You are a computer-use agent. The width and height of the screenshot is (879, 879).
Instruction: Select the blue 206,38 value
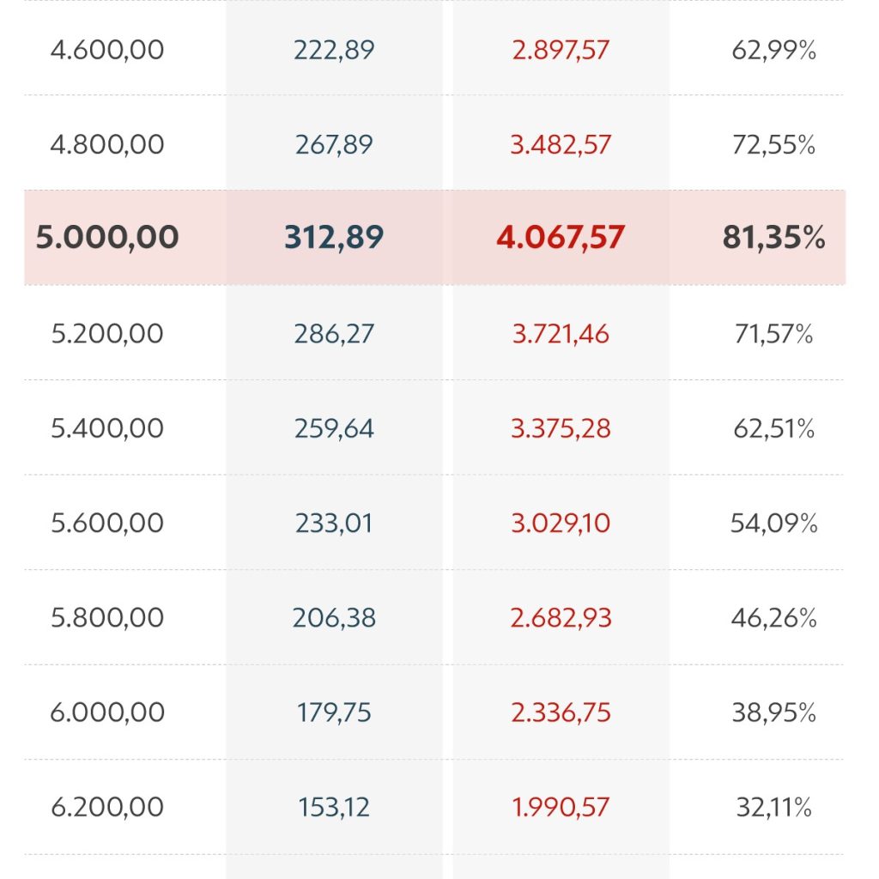334,617
